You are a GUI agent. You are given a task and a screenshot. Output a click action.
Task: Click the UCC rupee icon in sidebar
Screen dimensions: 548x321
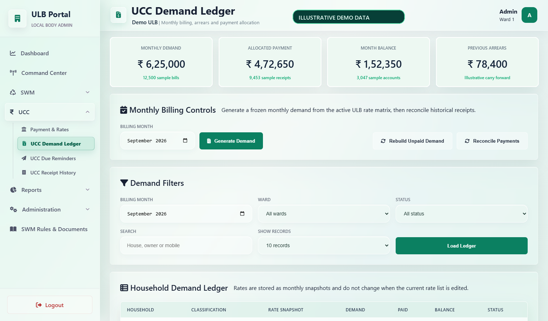click(12, 112)
